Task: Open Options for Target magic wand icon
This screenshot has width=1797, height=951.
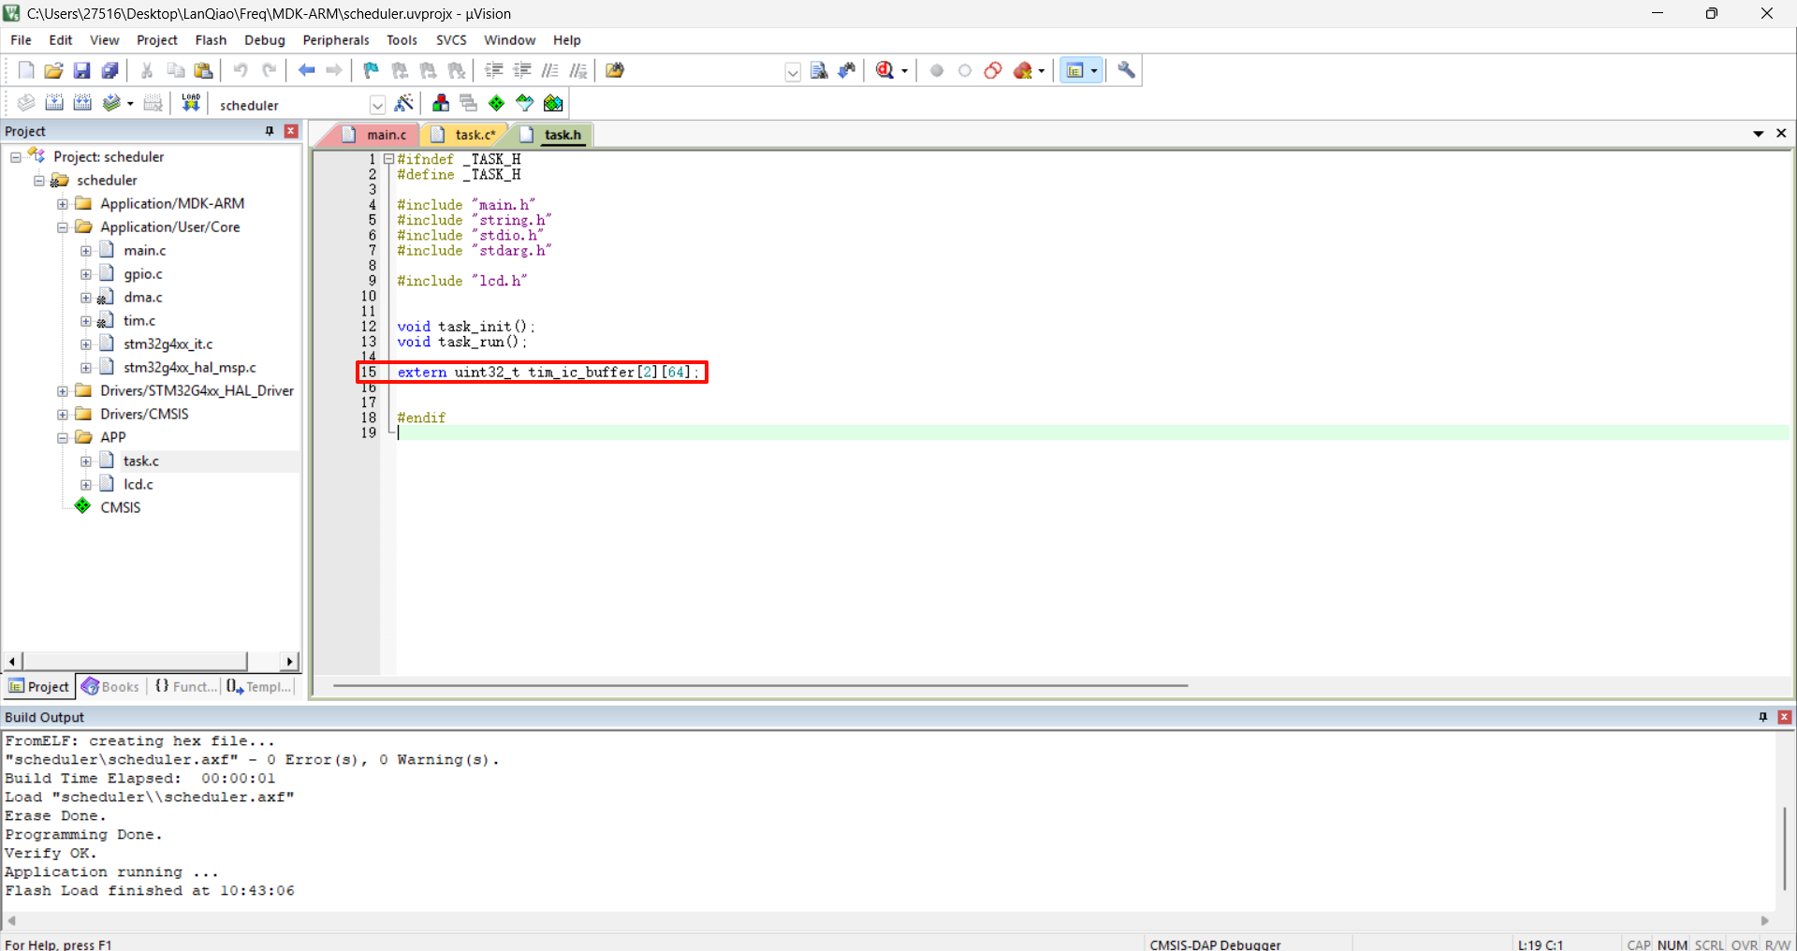Action: coord(404,104)
